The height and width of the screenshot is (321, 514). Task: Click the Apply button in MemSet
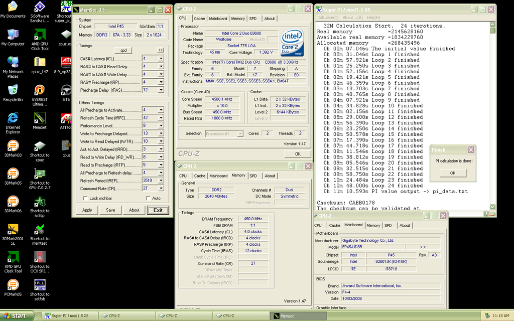coord(87,210)
